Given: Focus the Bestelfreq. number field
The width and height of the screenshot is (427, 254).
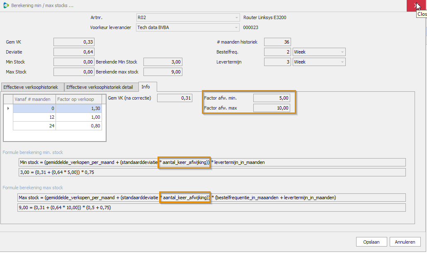Looking at the screenshot, I should pyautogui.click(x=277, y=52).
